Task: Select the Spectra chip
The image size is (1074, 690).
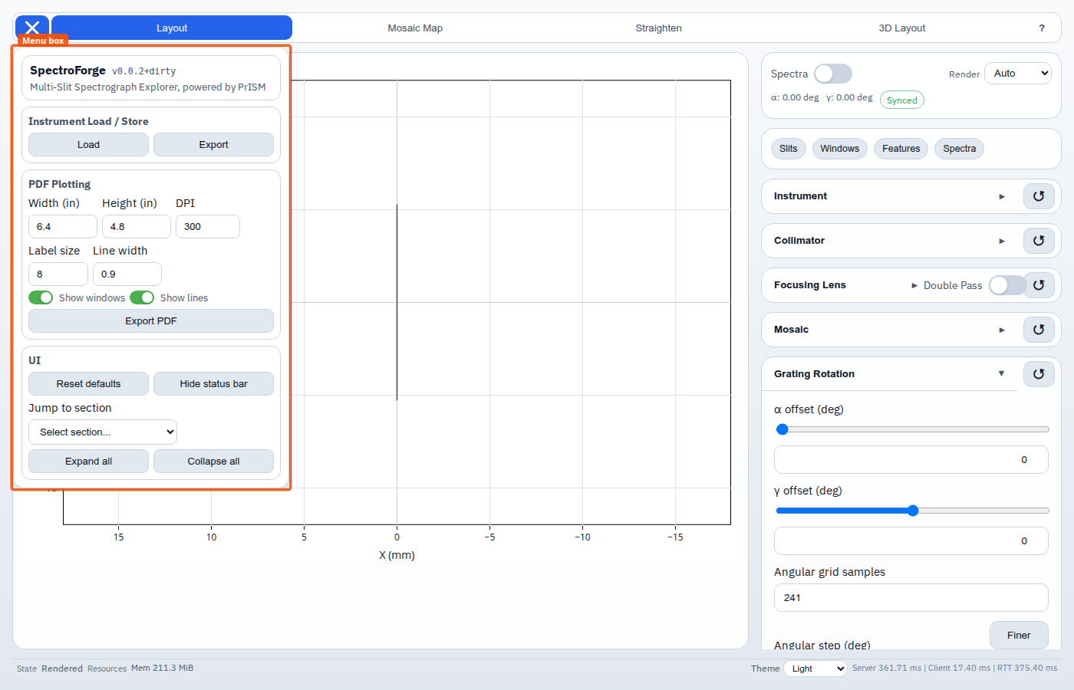Action: (x=960, y=149)
